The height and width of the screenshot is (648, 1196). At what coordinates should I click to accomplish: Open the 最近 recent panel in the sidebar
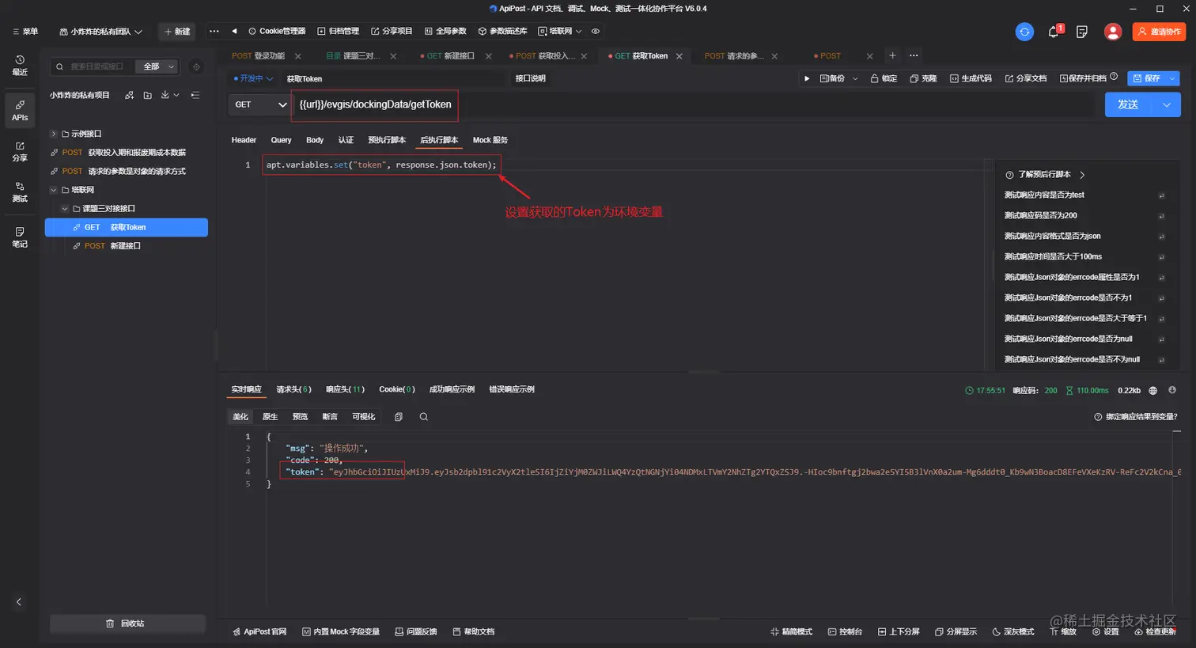tap(20, 66)
